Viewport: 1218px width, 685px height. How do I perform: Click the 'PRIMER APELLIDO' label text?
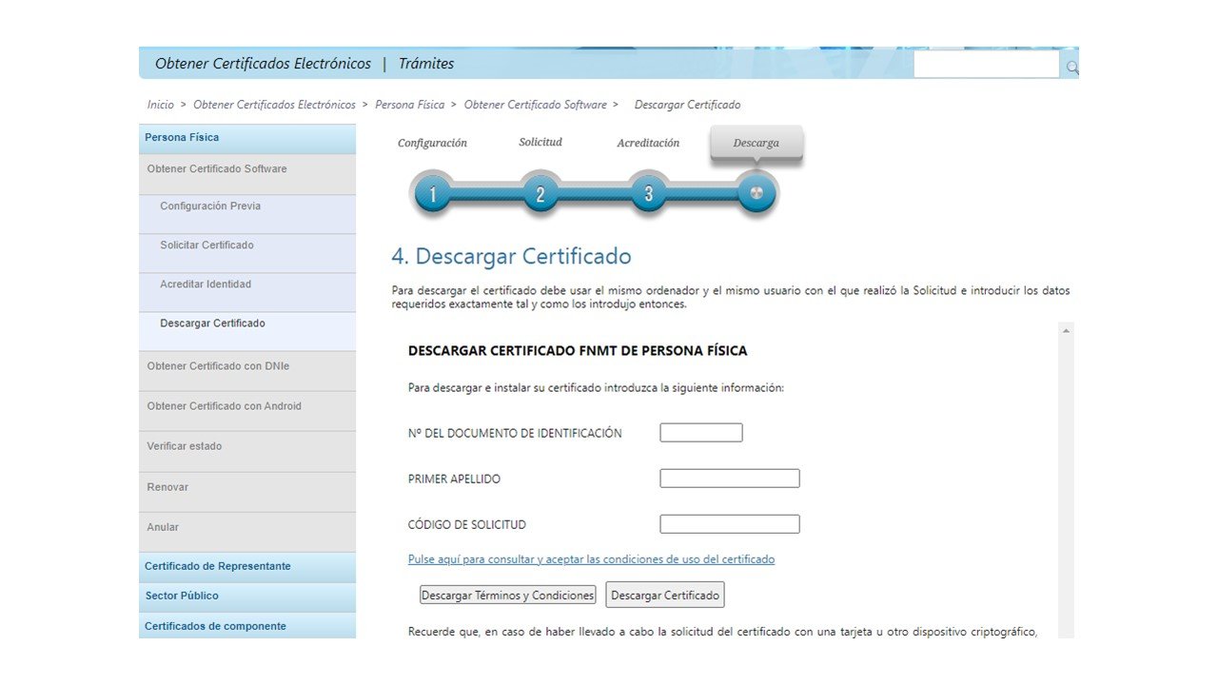click(x=454, y=479)
